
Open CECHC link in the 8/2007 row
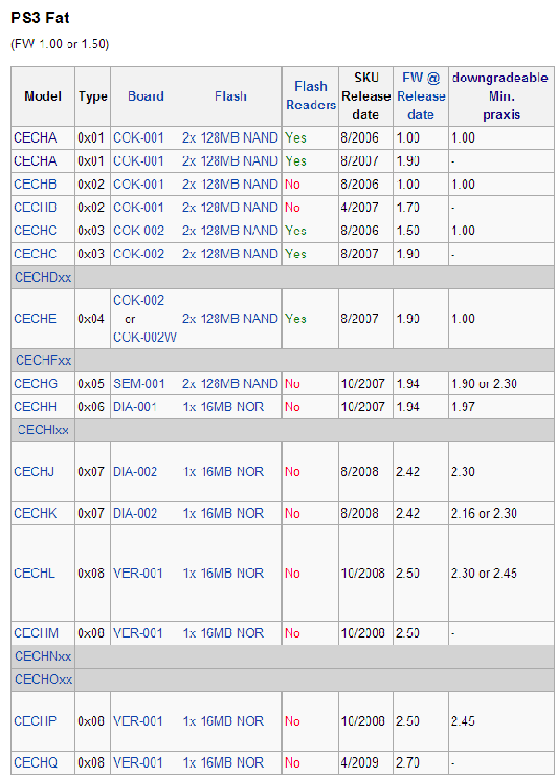(x=35, y=254)
